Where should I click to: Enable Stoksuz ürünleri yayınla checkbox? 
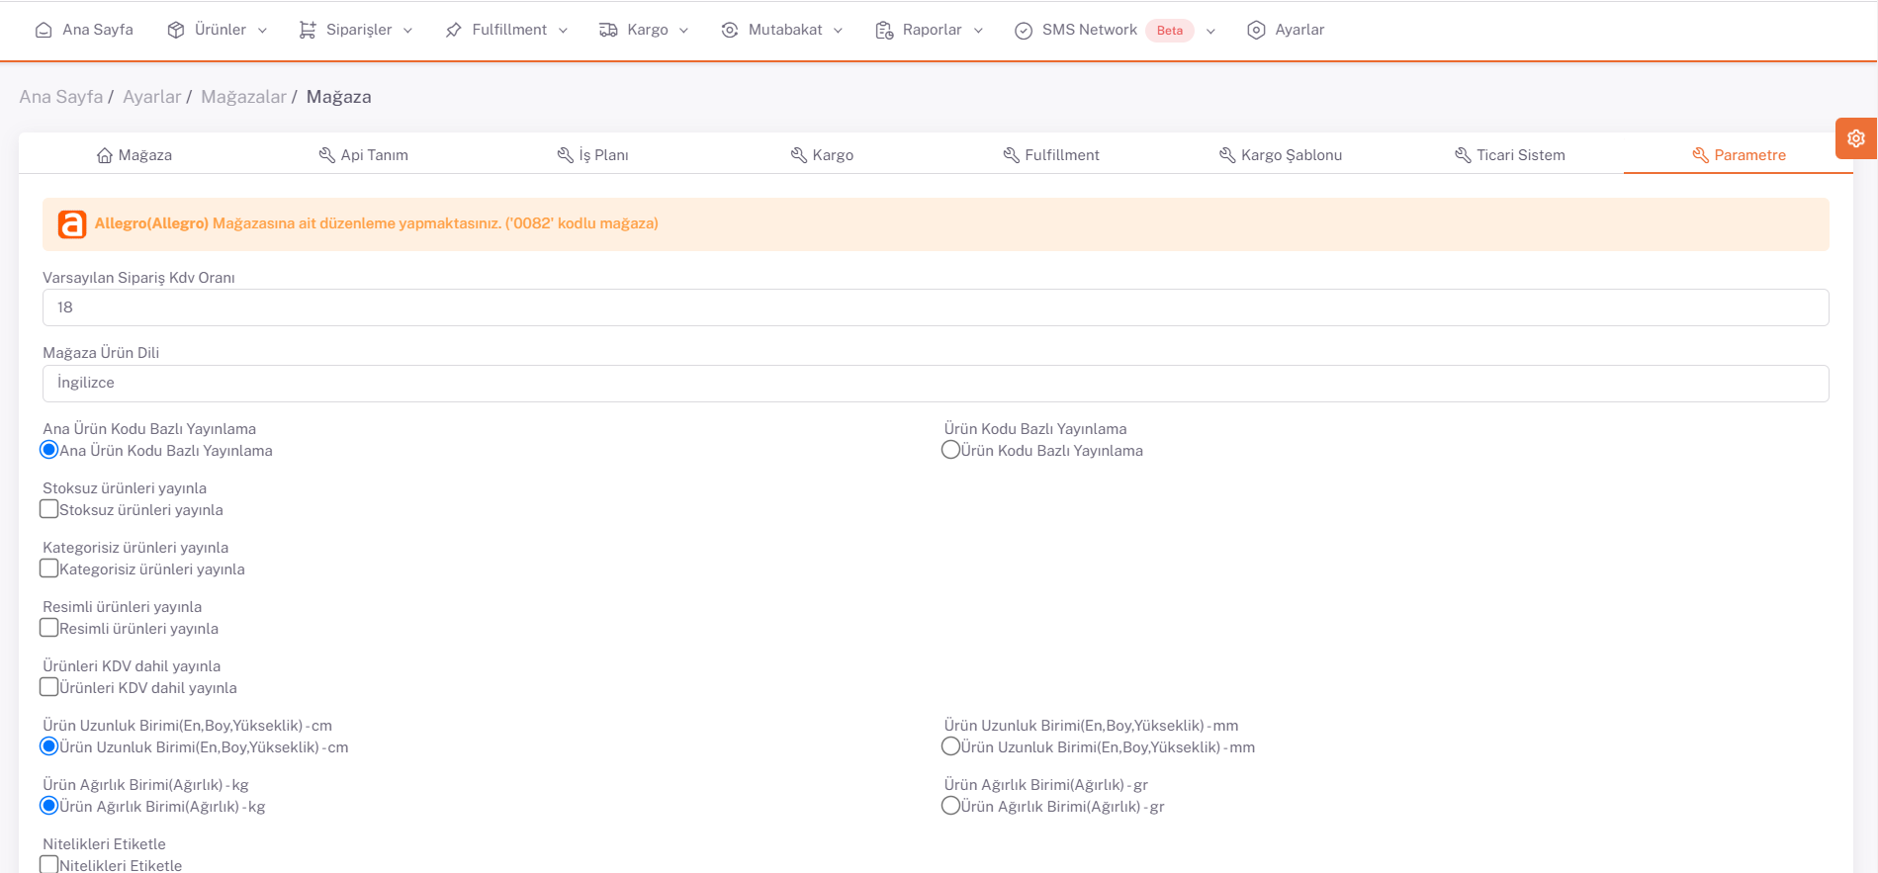(x=48, y=509)
